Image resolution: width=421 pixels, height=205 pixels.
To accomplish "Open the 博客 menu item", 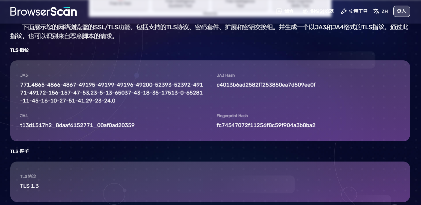I will tap(288, 11).
